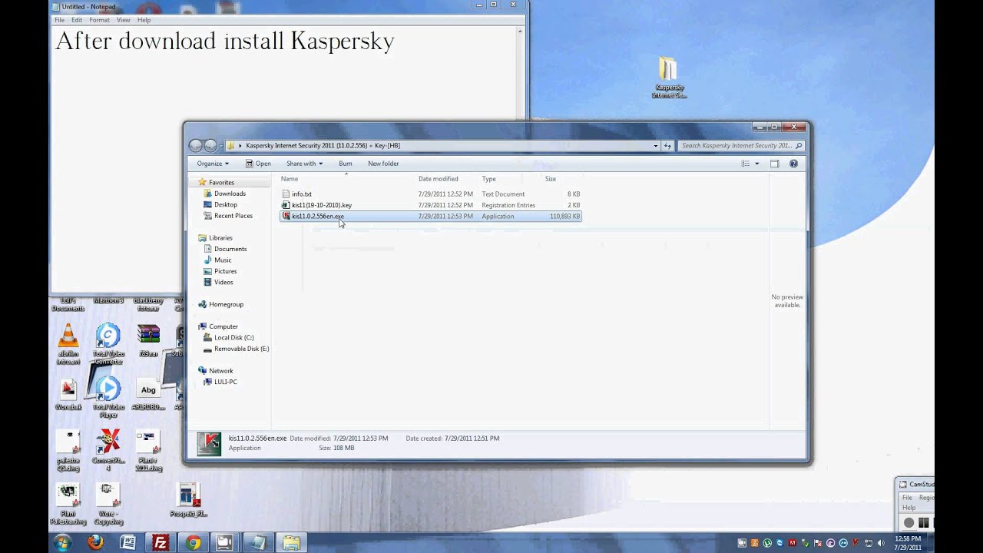Open Notepad File menu

pos(59,20)
